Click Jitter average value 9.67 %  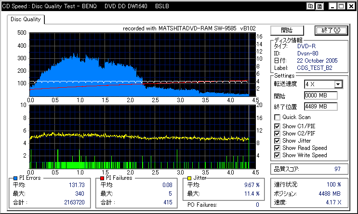click(252, 185)
